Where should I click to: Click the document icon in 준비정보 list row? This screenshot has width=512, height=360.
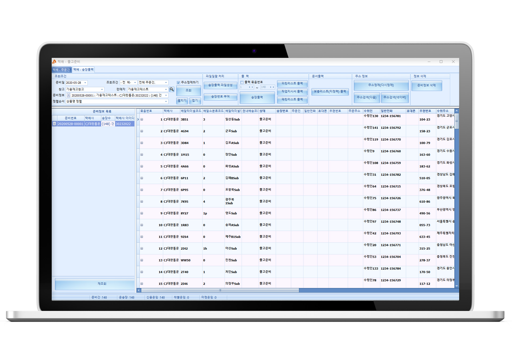click(x=54, y=124)
